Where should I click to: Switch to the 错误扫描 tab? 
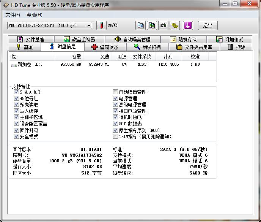148,47
